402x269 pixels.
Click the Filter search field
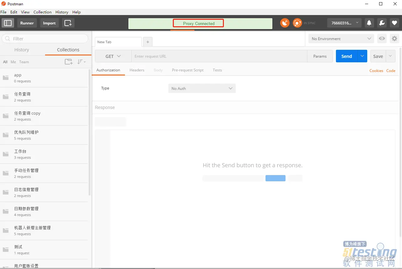pos(45,39)
